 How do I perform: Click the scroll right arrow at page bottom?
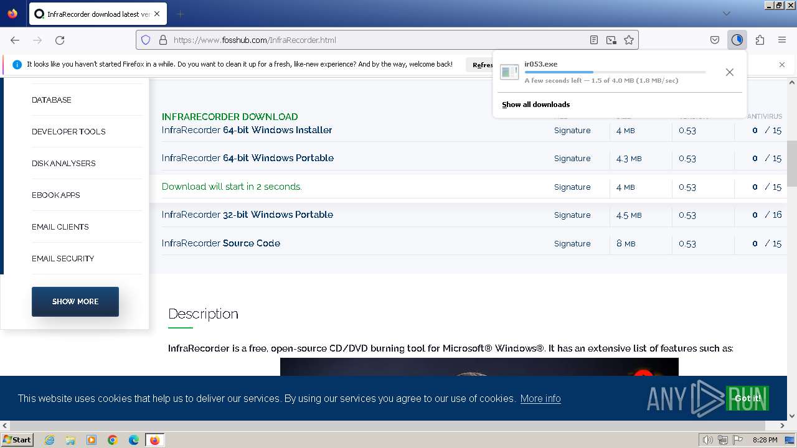[783, 426]
